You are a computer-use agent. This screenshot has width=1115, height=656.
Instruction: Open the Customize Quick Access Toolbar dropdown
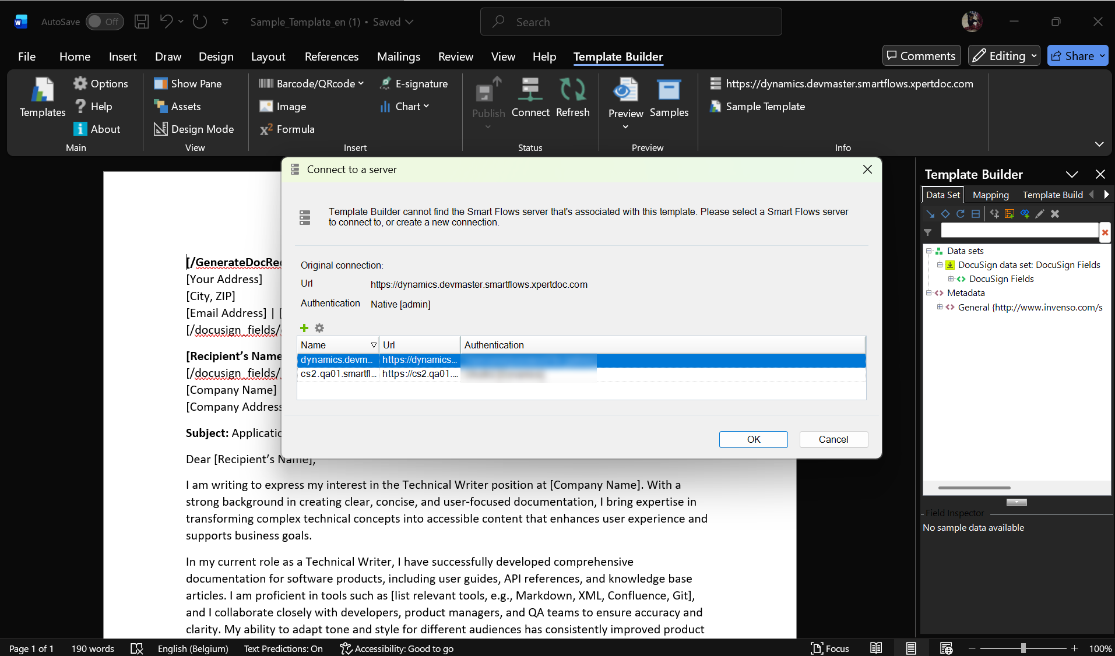pos(225,22)
